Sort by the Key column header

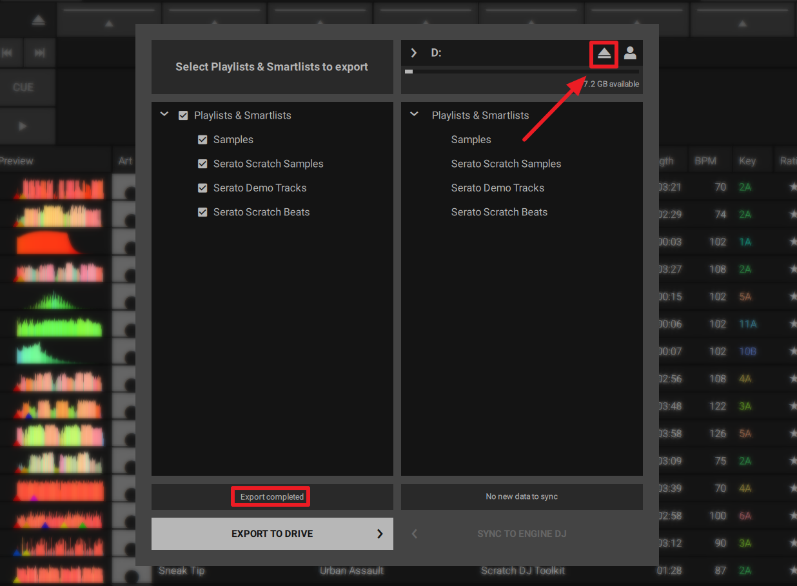(747, 161)
